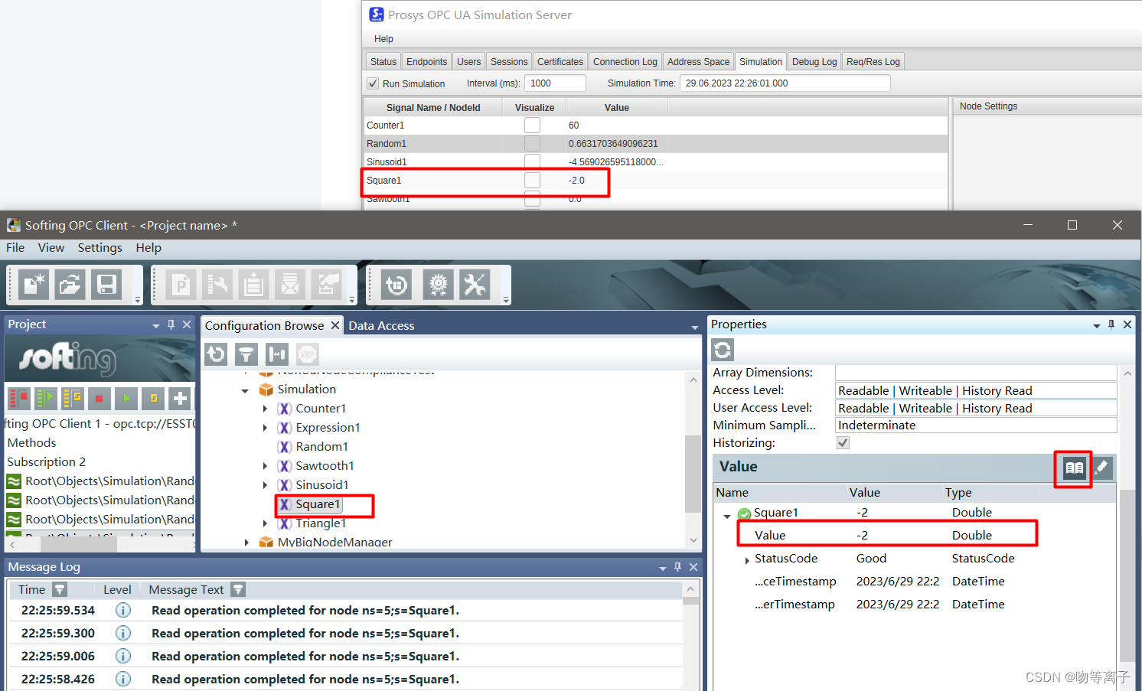
Task: Click the Simulation folder icon in browse tree
Action: click(266, 390)
